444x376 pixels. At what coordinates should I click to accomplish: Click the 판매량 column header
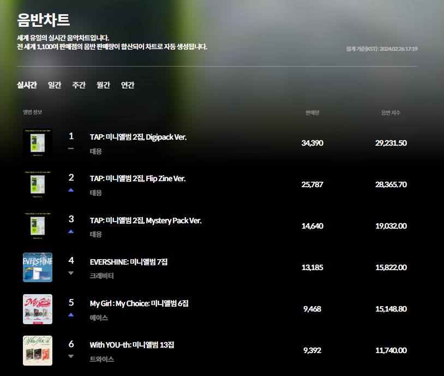click(x=313, y=112)
